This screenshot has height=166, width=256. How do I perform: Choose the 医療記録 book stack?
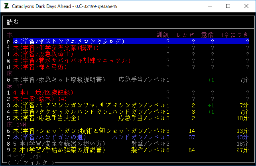[x=43, y=93]
